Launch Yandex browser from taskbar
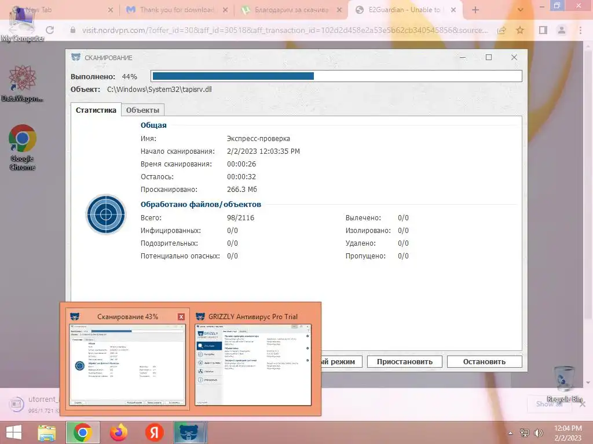The image size is (593, 444). [x=154, y=432]
